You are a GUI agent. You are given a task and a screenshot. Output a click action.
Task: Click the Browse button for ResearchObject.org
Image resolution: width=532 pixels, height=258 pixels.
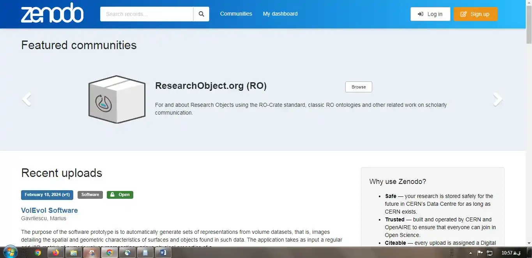pyautogui.click(x=359, y=87)
